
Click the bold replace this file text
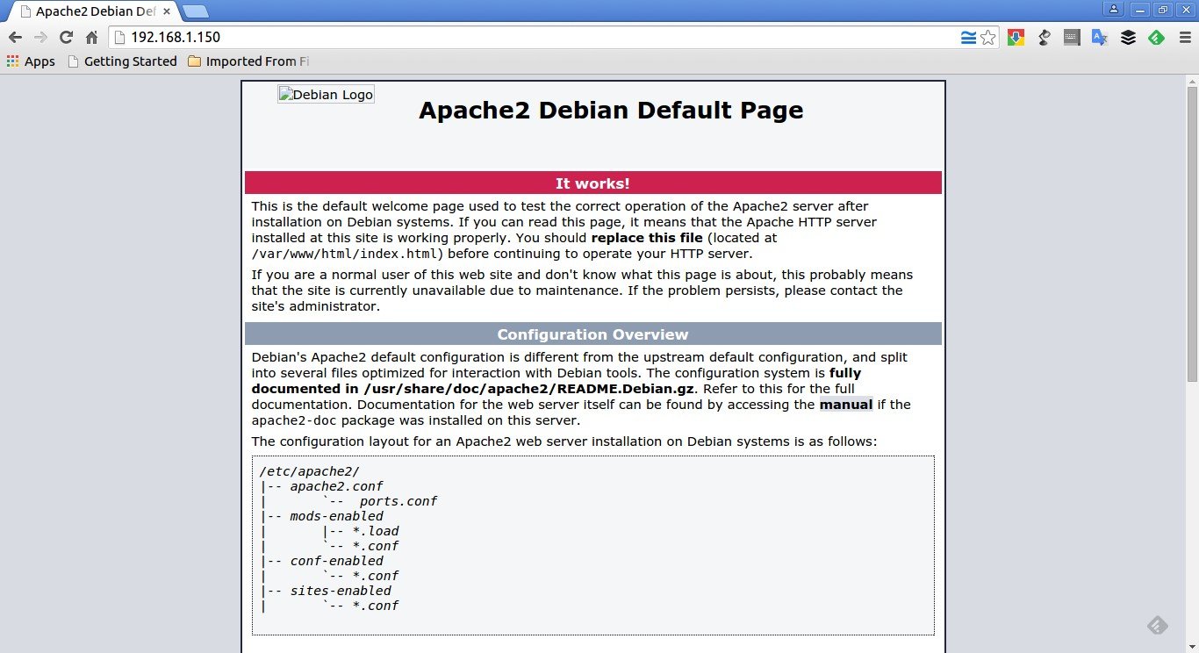tap(647, 238)
